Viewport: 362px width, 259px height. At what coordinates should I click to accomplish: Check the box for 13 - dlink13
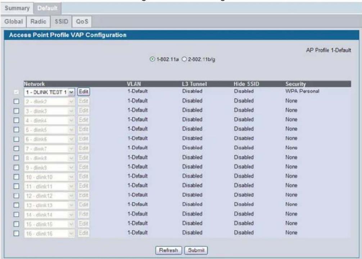pos(16,205)
